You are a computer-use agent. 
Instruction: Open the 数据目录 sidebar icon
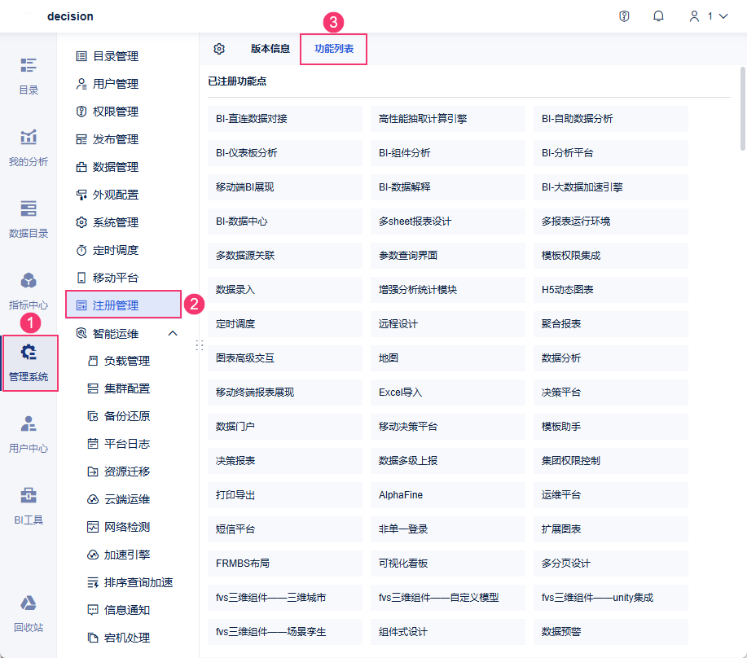click(29, 208)
